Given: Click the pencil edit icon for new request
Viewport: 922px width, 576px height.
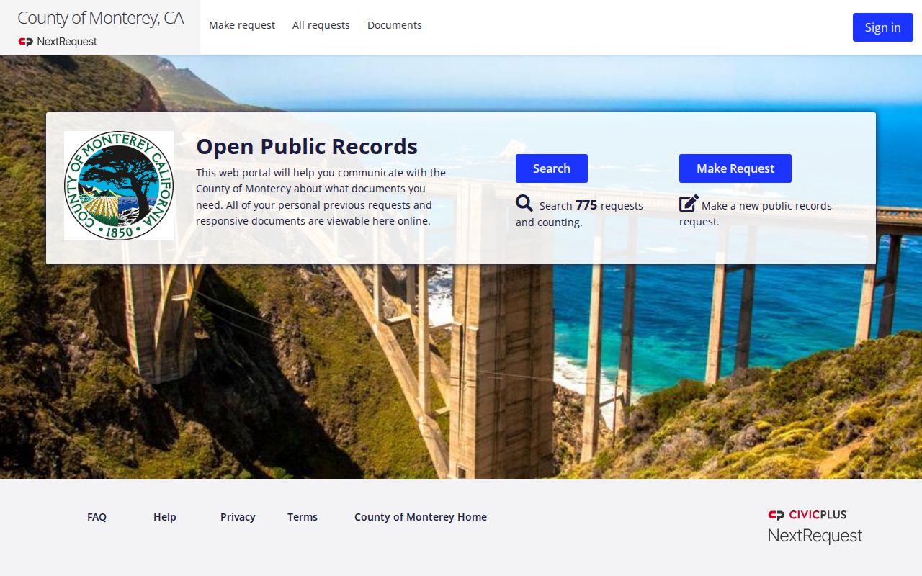Looking at the screenshot, I should (689, 204).
